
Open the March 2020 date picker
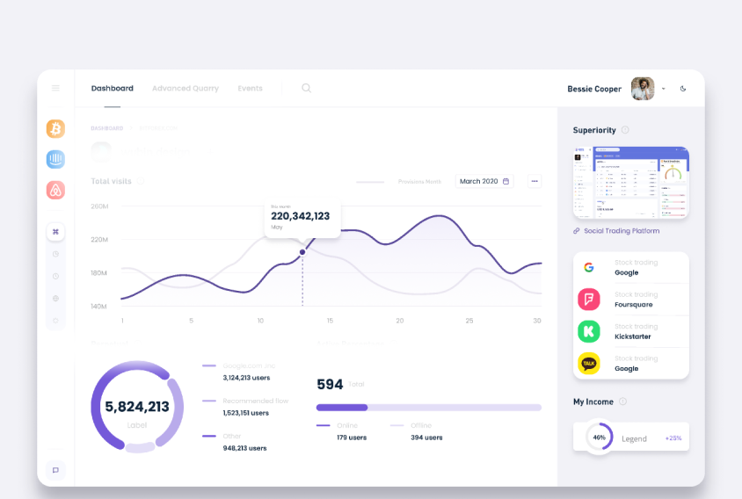(484, 181)
